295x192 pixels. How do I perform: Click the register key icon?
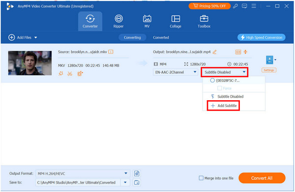(x=235, y=6)
